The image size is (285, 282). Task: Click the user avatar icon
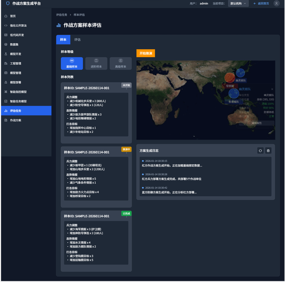(x=276, y=4)
